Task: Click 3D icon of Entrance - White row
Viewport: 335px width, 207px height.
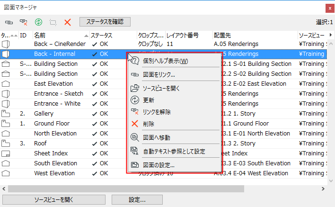Action: [6, 104]
